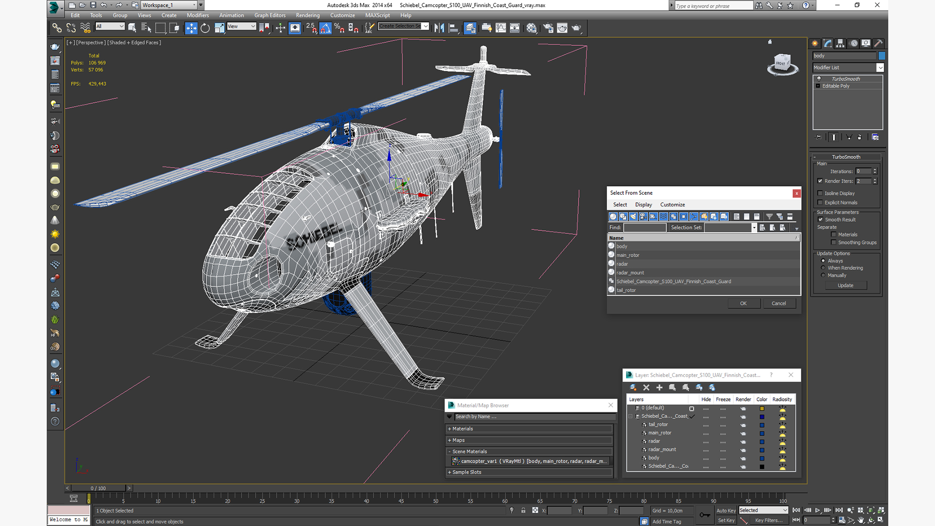This screenshot has width=935, height=526.
Task: Click the filter funnel icon in Select From Scene
Action: click(769, 216)
